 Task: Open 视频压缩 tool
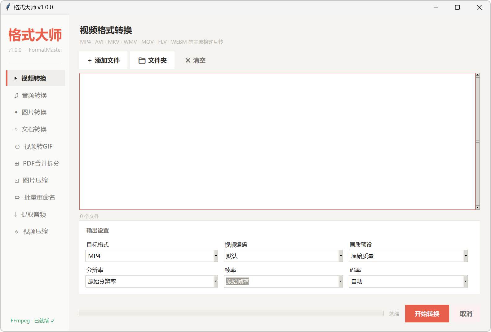[36, 231]
